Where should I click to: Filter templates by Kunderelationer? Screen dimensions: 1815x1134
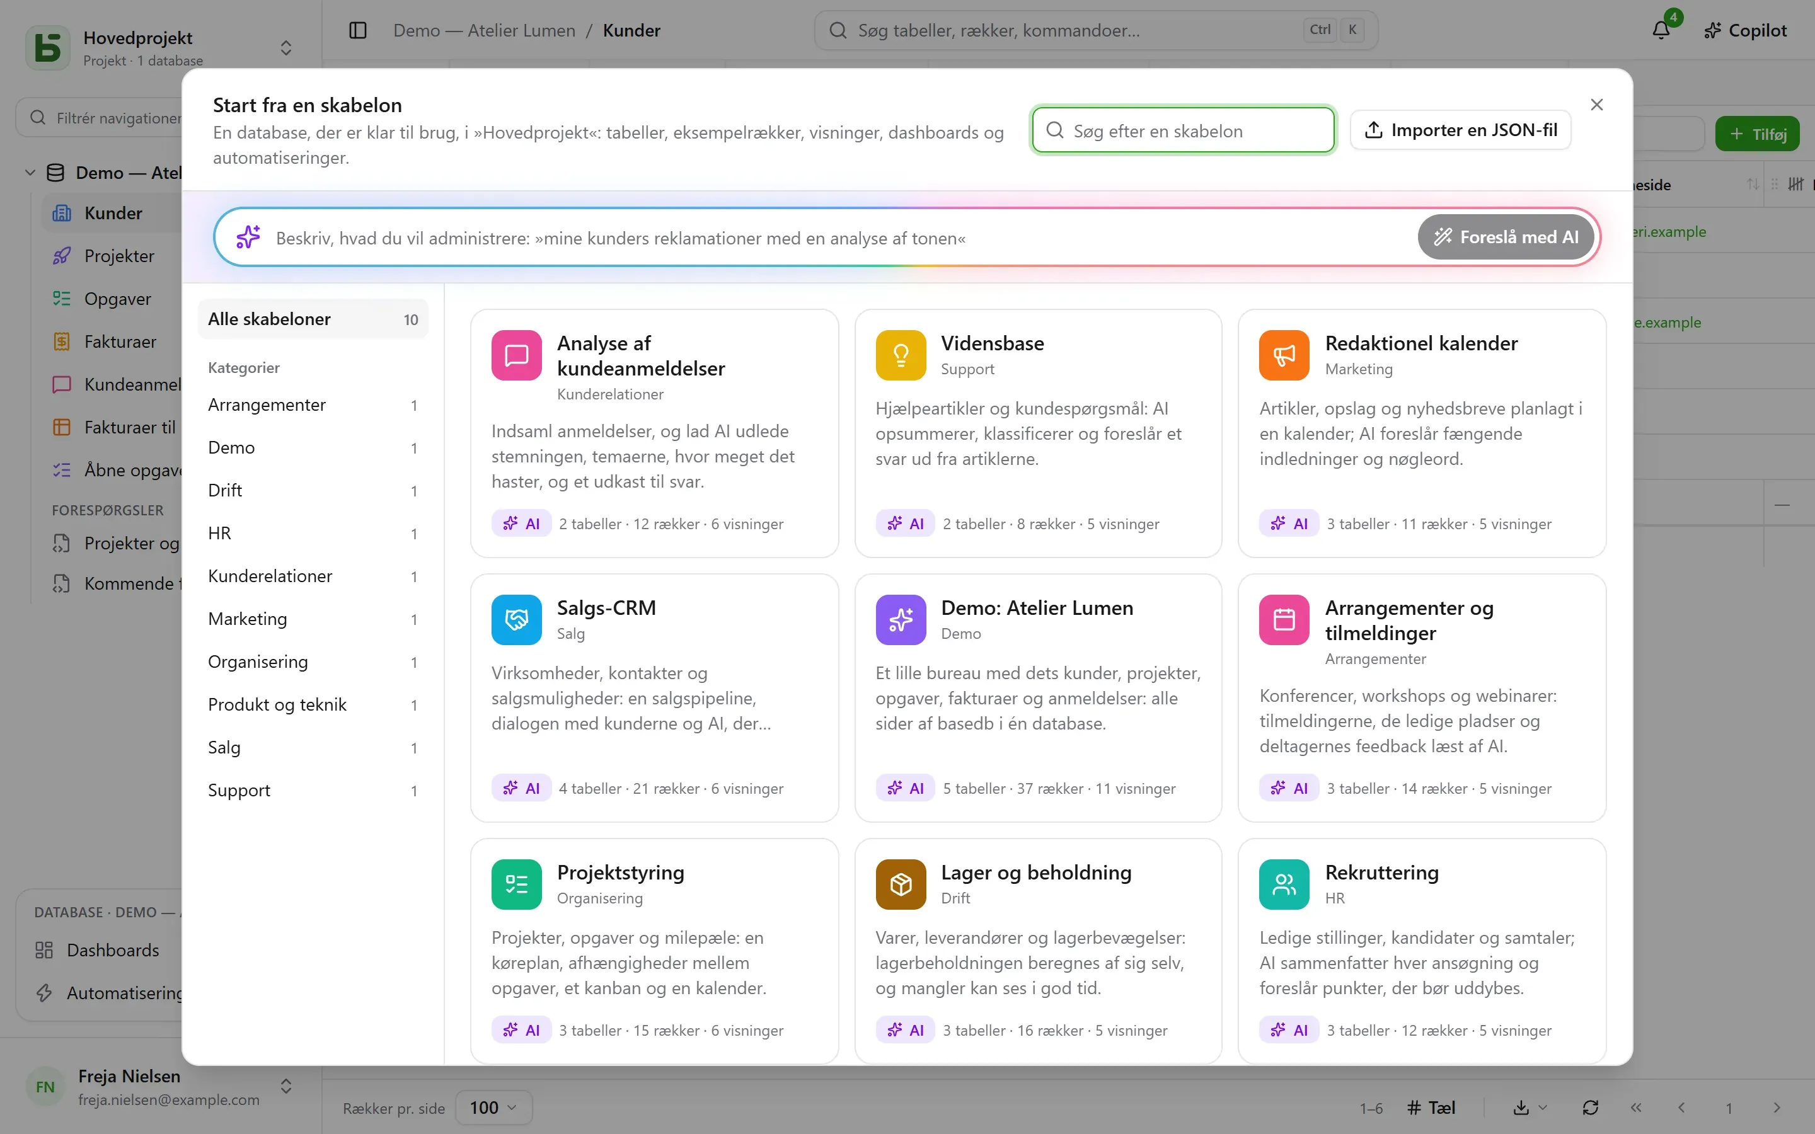click(x=313, y=576)
